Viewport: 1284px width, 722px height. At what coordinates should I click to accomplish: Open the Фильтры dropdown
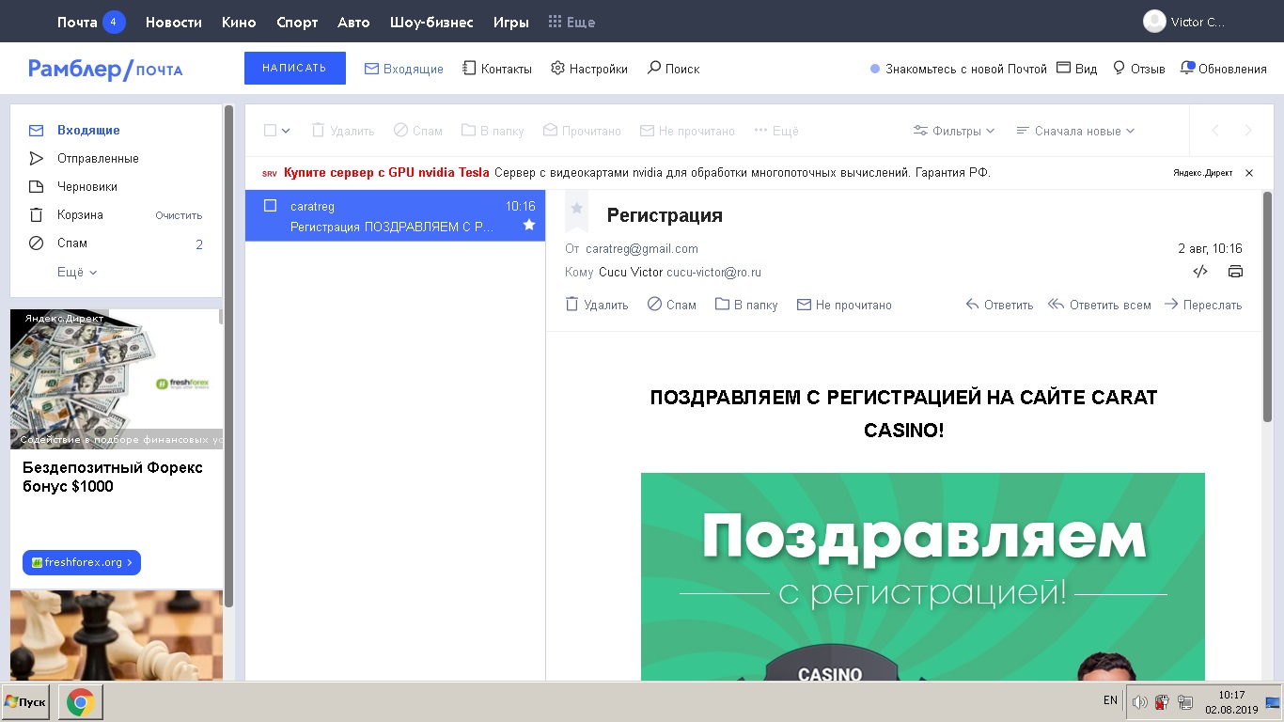coord(954,131)
